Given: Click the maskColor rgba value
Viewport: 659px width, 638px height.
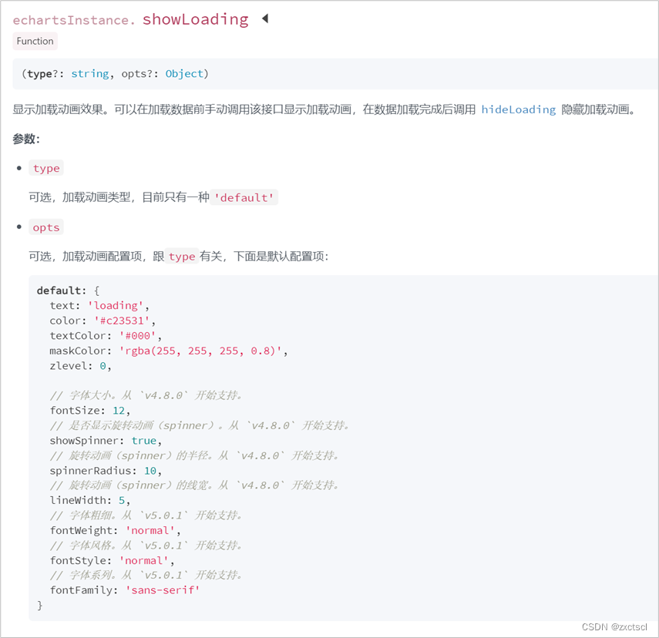Looking at the screenshot, I should 200,351.
